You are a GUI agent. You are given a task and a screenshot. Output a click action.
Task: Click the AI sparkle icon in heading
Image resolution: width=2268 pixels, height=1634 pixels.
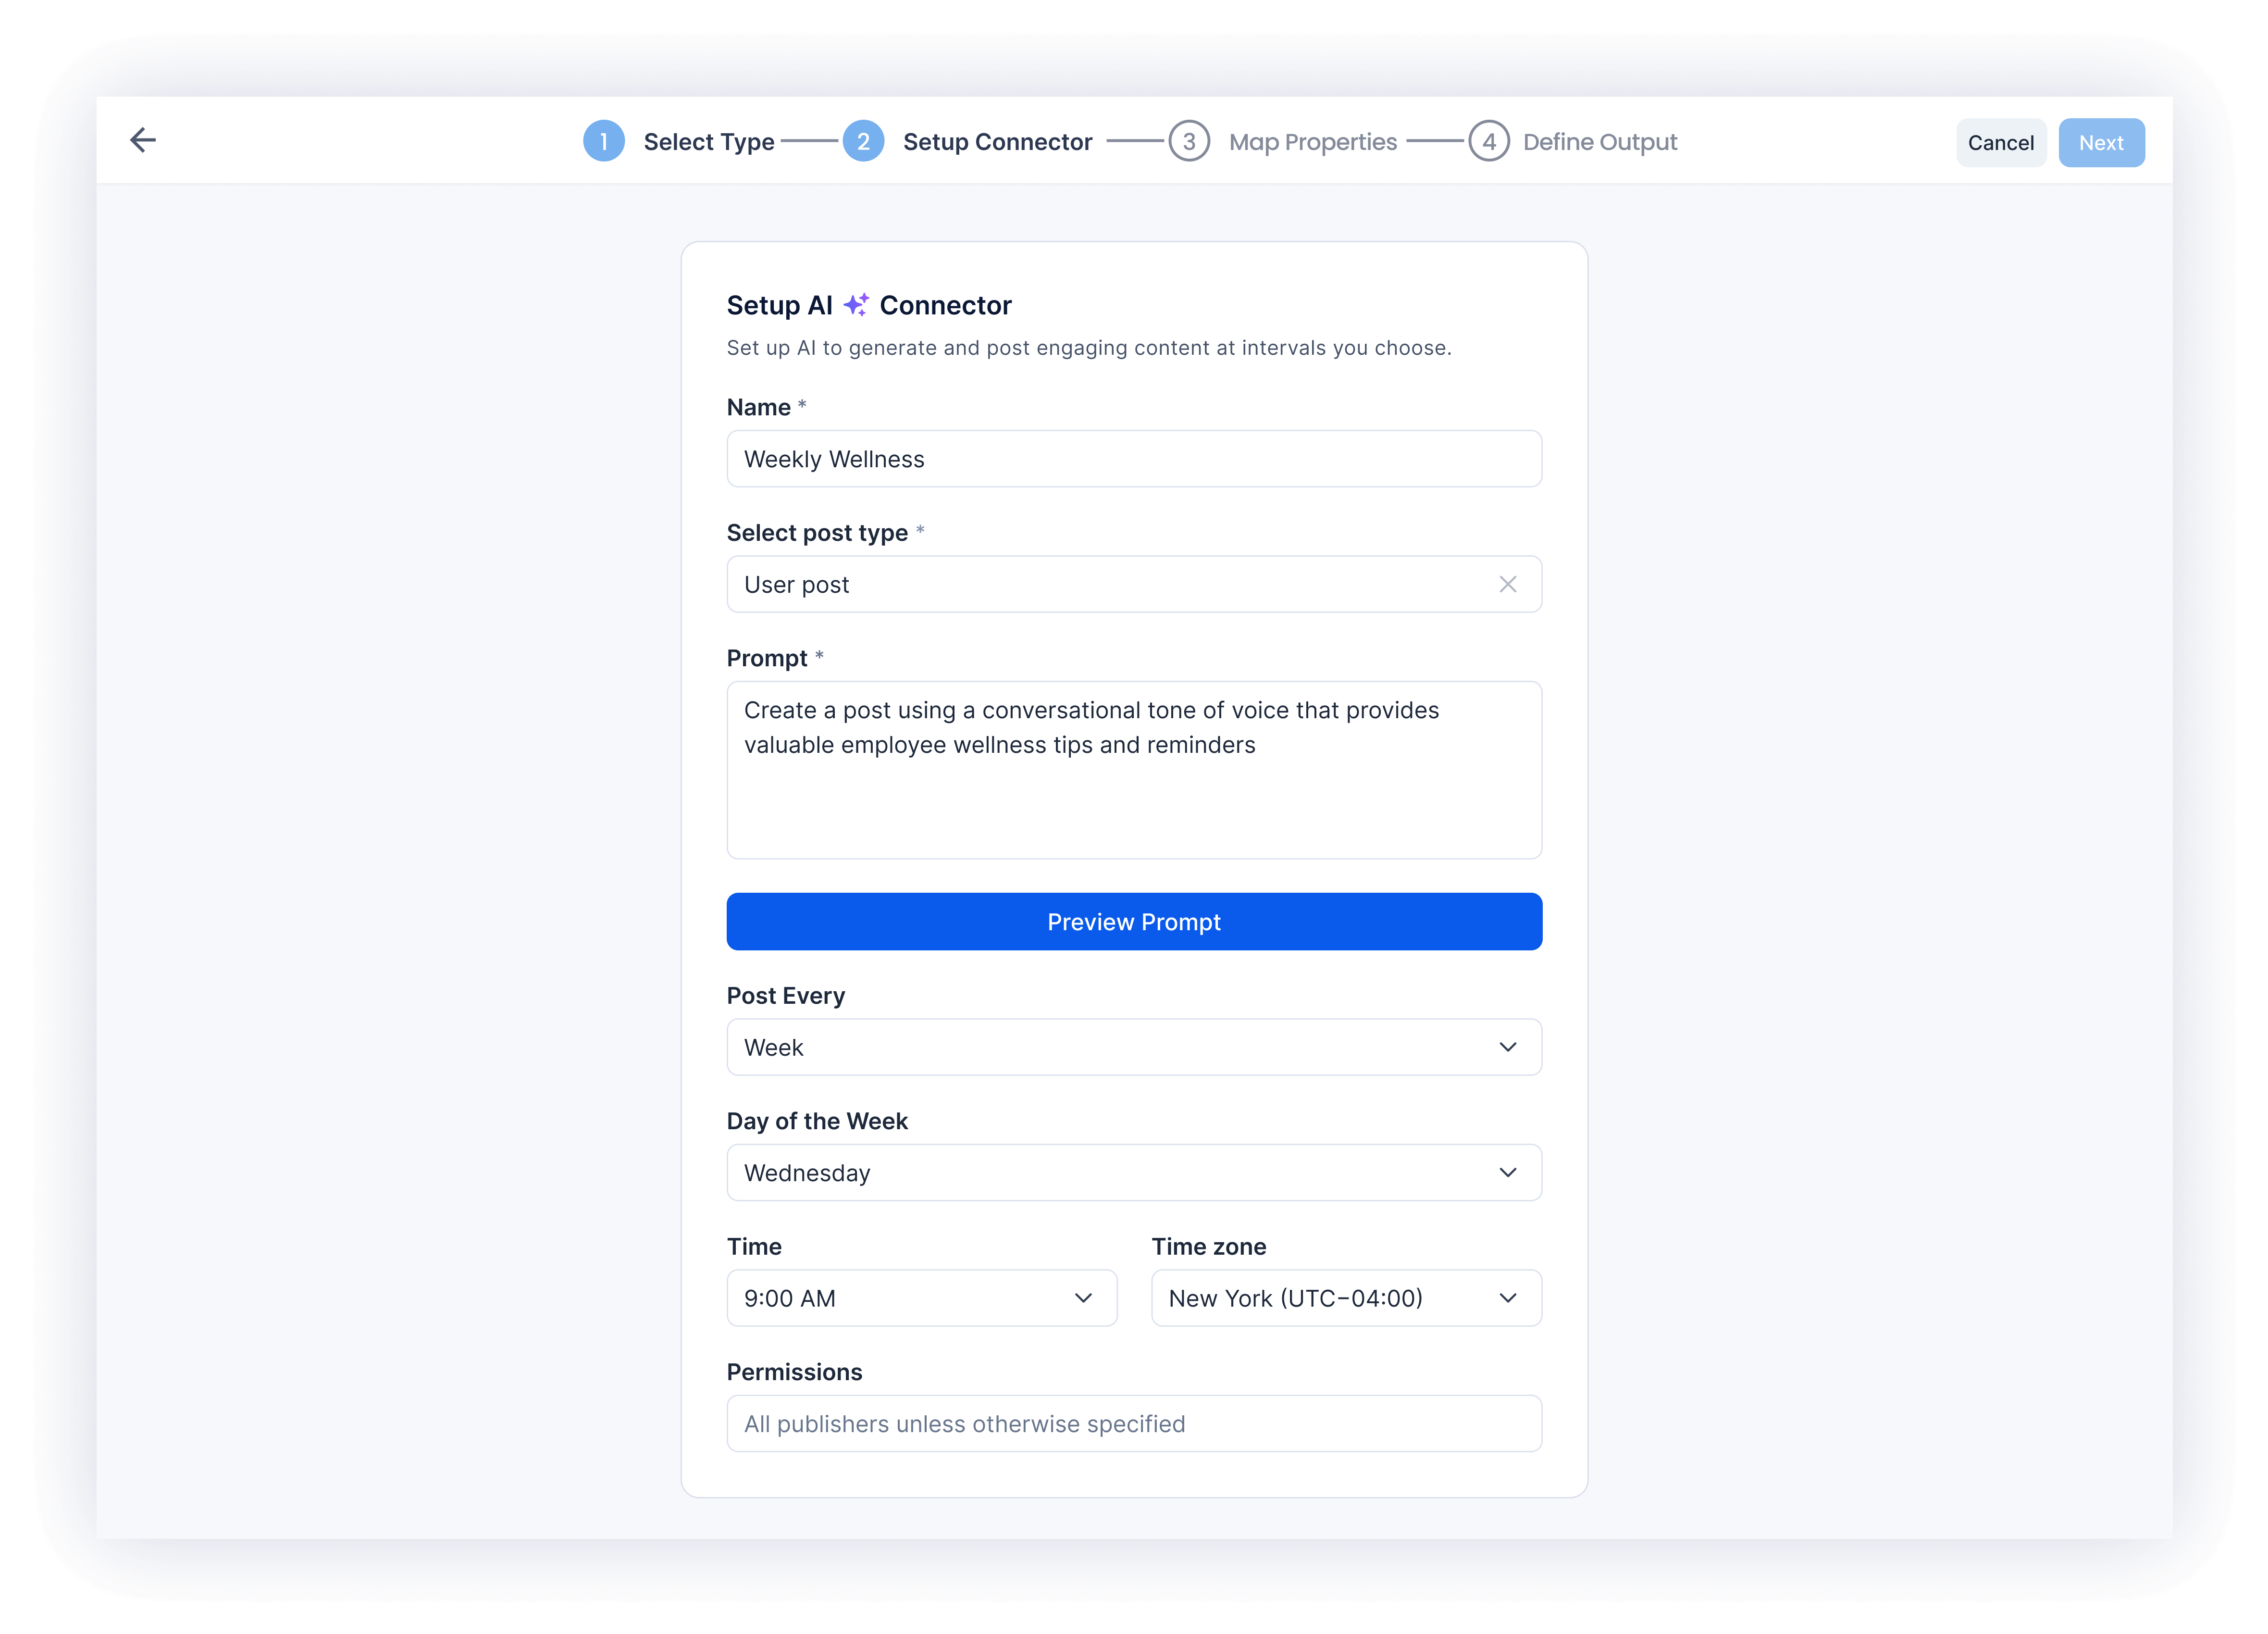pyautogui.click(x=856, y=304)
